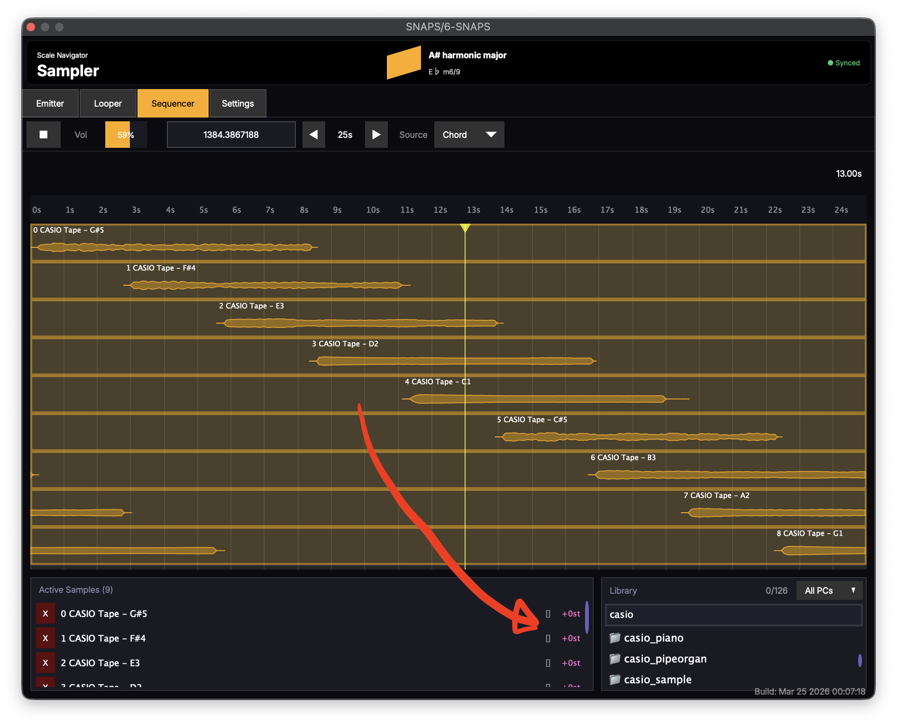Open the casio_piano folder

coord(647,638)
